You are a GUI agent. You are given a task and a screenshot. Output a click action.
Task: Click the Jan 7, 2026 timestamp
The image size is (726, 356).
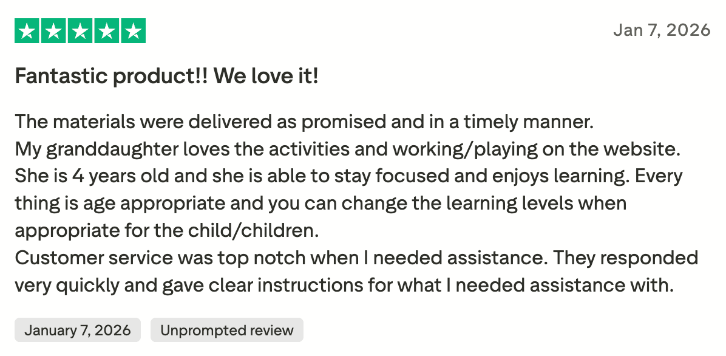pos(662,30)
